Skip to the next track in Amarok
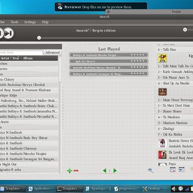 click(9, 33)
